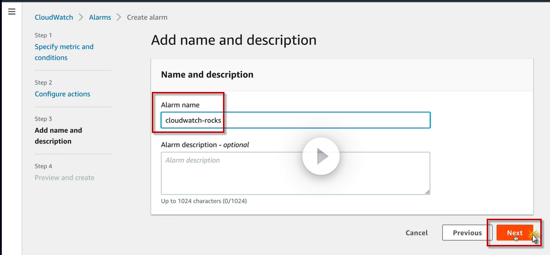Click the 'Alarm description - optional' label
Screen dimensions: 550x255
click(205, 145)
